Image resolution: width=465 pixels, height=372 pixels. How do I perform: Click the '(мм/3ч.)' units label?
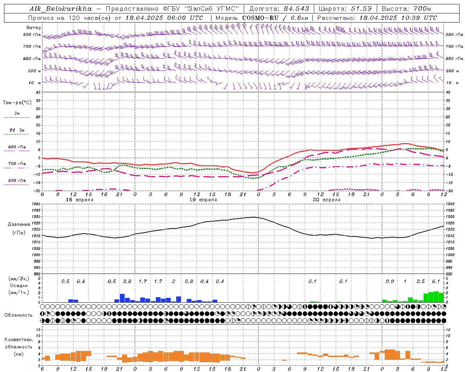click(x=19, y=279)
